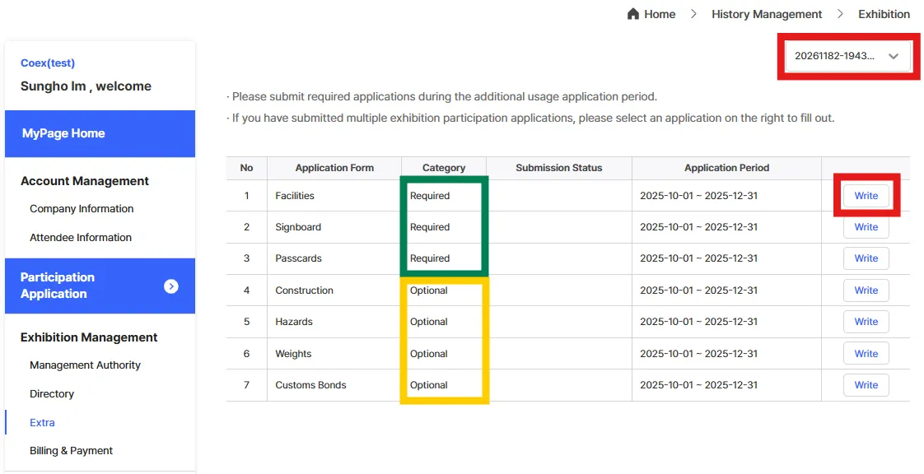
Task: Select Attendee Information in sidebar
Action: coord(81,238)
